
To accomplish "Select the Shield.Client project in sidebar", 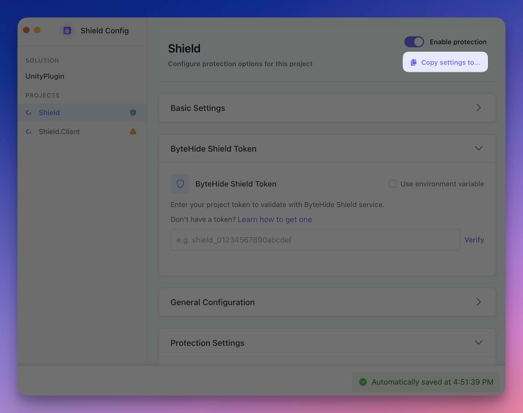I will 60,132.
